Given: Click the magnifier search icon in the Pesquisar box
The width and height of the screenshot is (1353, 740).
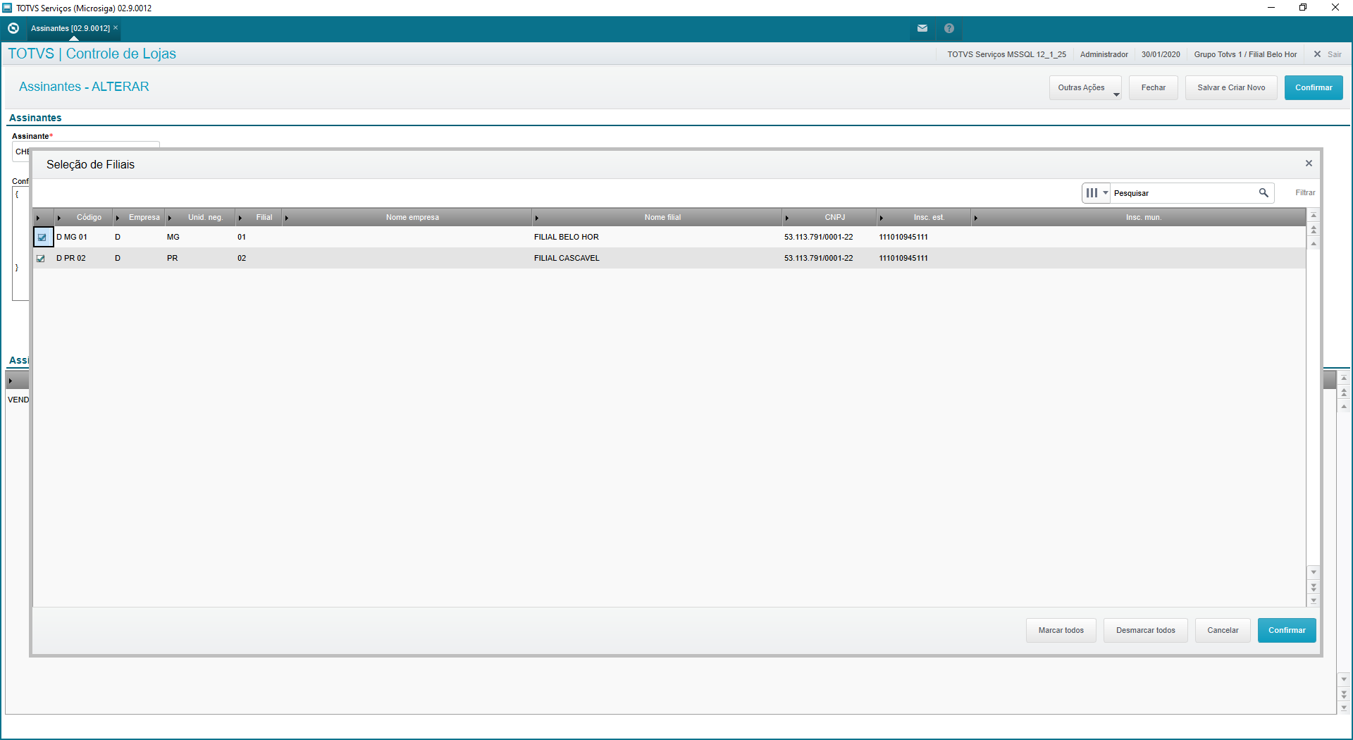Looking at the screenshot, I should tap(1264, 192).
